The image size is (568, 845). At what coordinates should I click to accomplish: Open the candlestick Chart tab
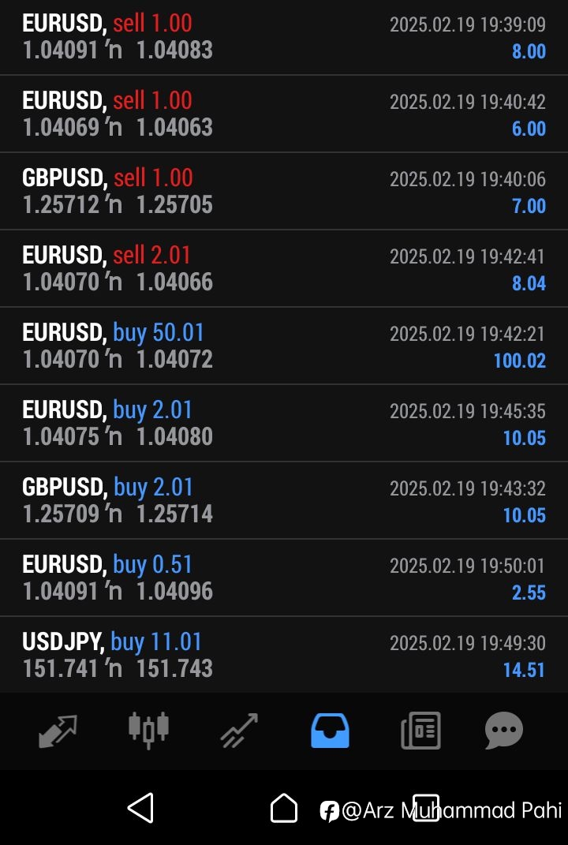pos(148,731)
